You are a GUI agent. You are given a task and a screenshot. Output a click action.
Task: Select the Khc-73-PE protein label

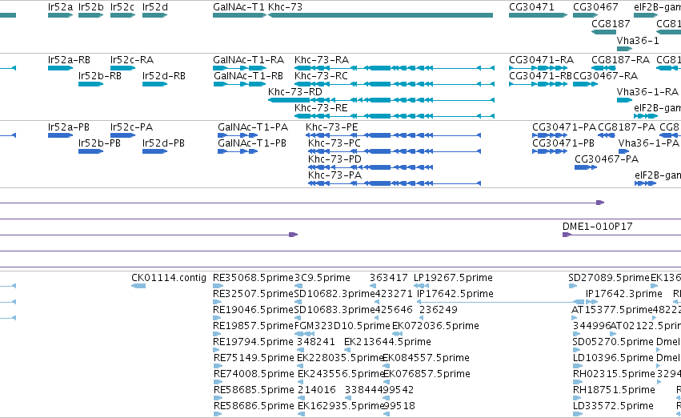pos(332,127)
